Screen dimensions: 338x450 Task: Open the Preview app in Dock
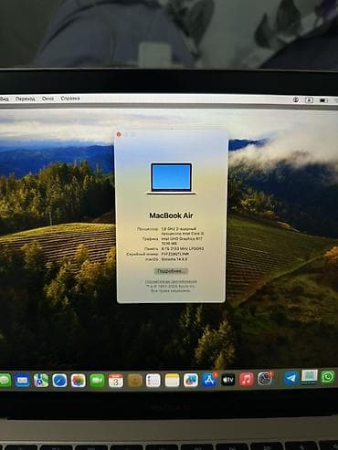click(310, 377)
